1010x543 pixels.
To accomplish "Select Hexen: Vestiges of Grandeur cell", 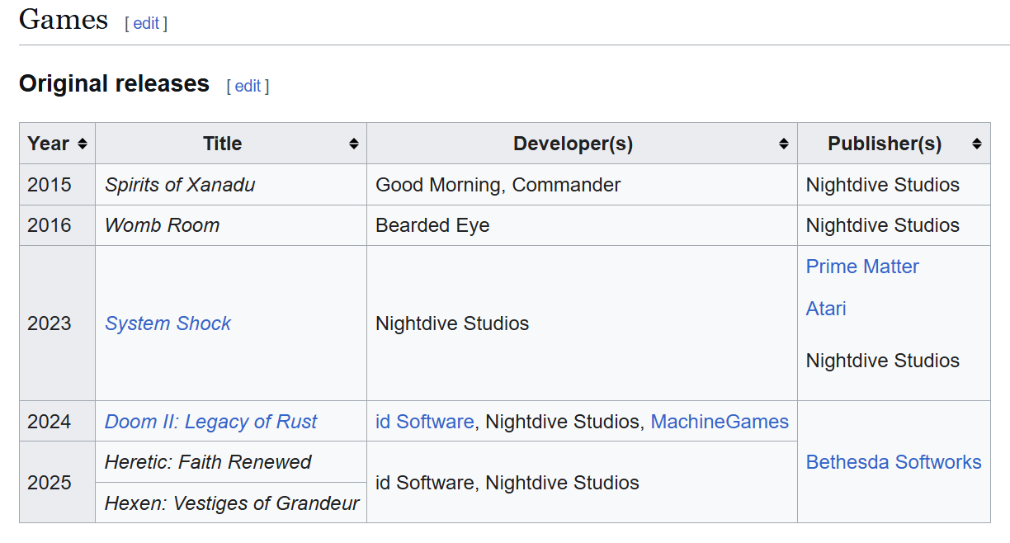I will (231, 503).
